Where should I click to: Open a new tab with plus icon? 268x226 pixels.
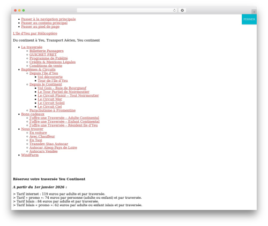(x=254, y=12)
